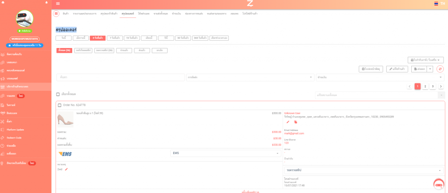The height and width of the screenshot is (193, 448).
Task: Copy customer address with red copy icon
Action: [x=296, y=122]
